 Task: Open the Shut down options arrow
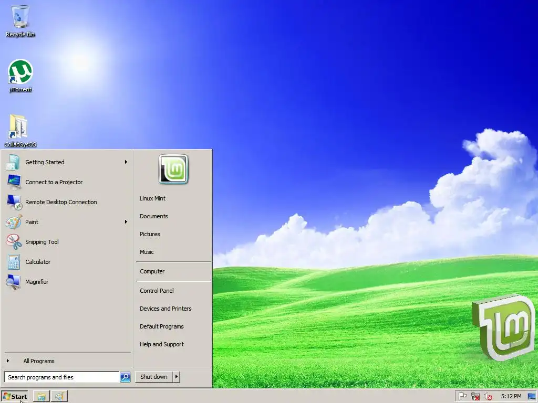177,377
